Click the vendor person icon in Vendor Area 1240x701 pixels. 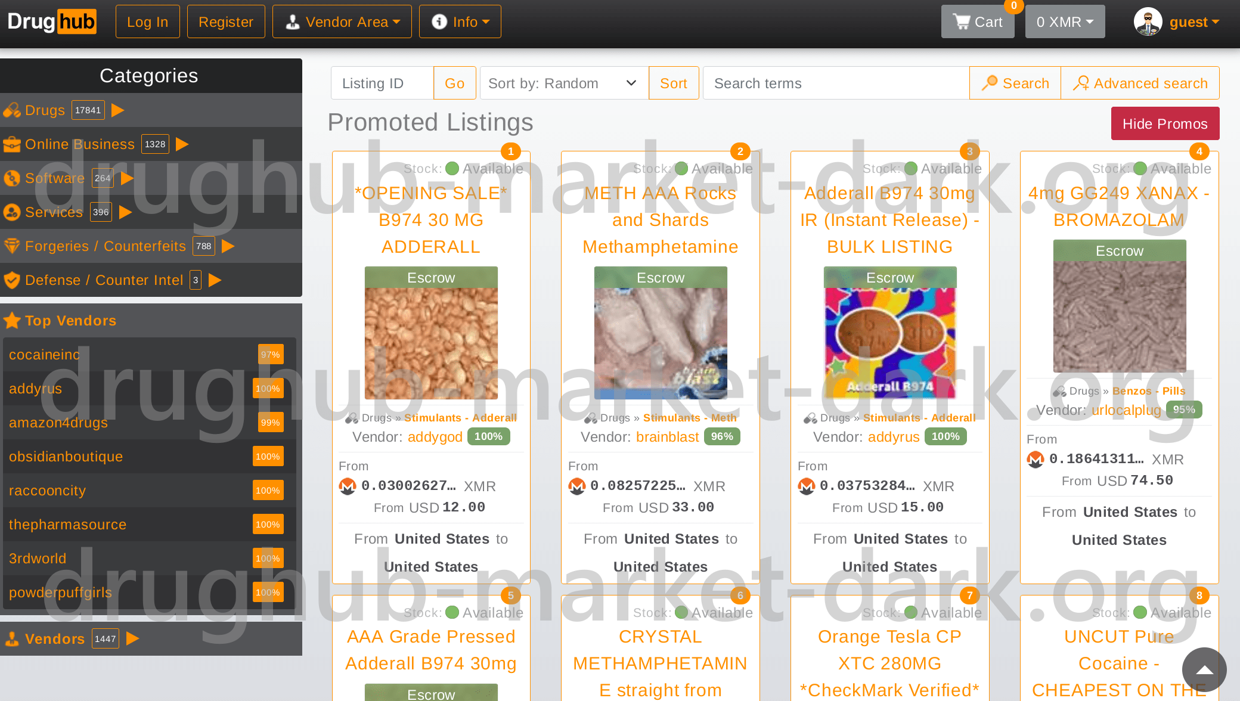coord(293,22)
